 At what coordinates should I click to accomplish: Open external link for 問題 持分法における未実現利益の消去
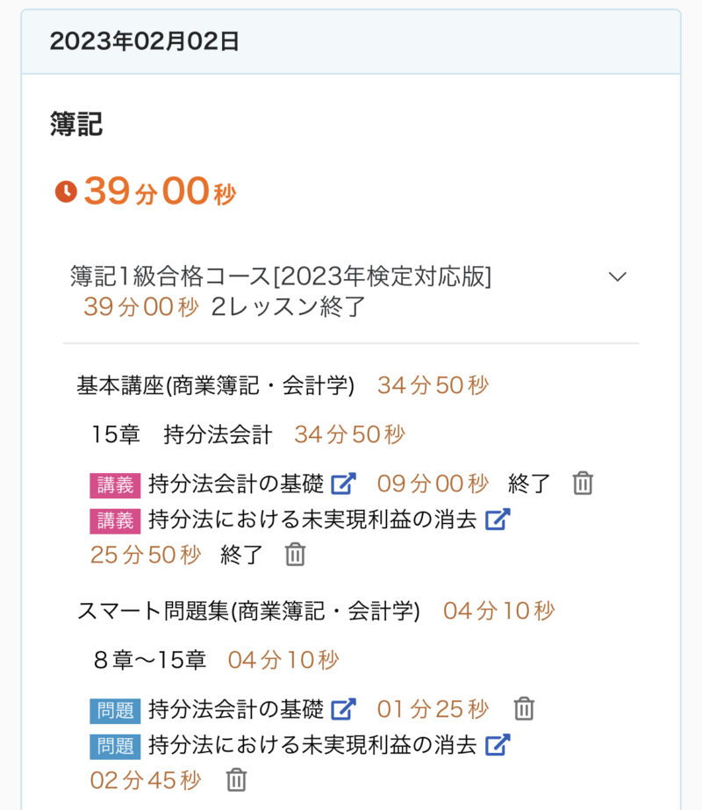(x=498, y=745)
